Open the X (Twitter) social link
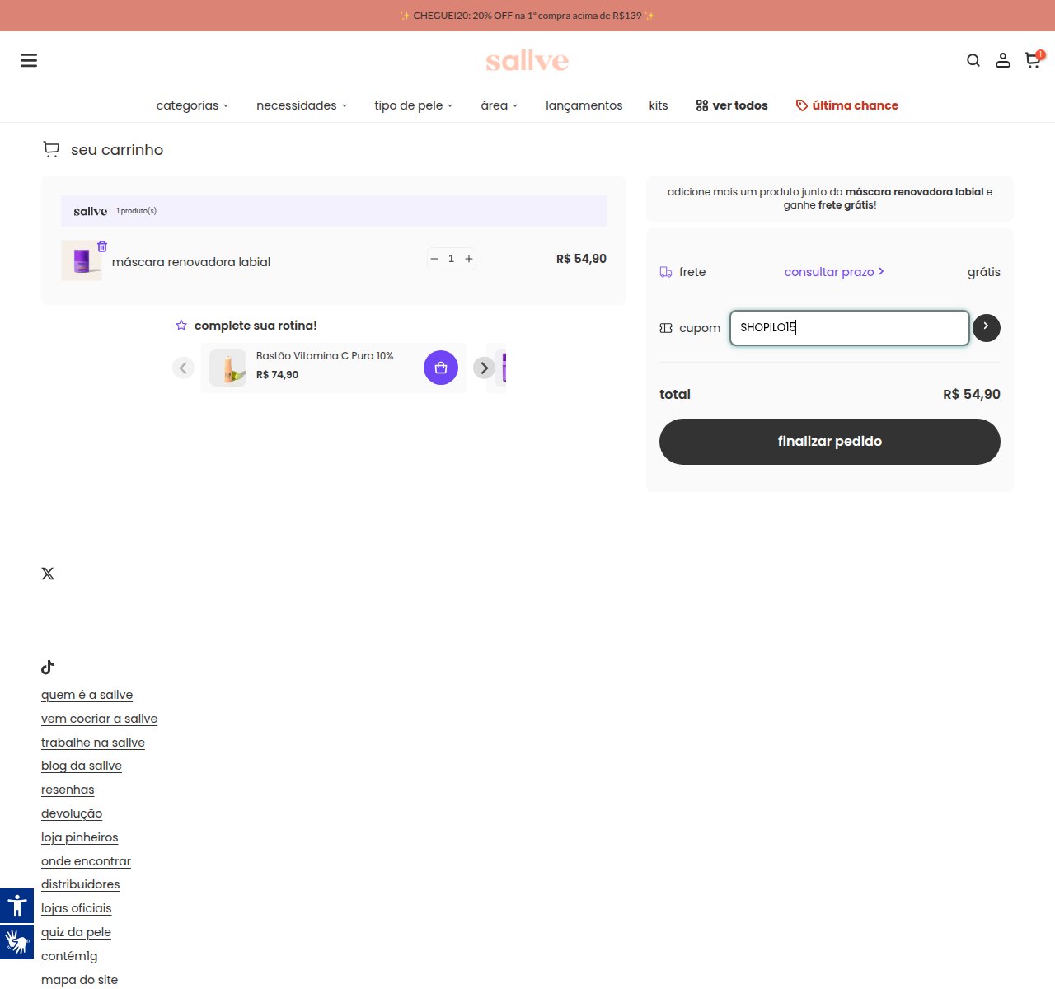Image resolution: width=1055 pixels, height=989 pixels. click(48, 574)
